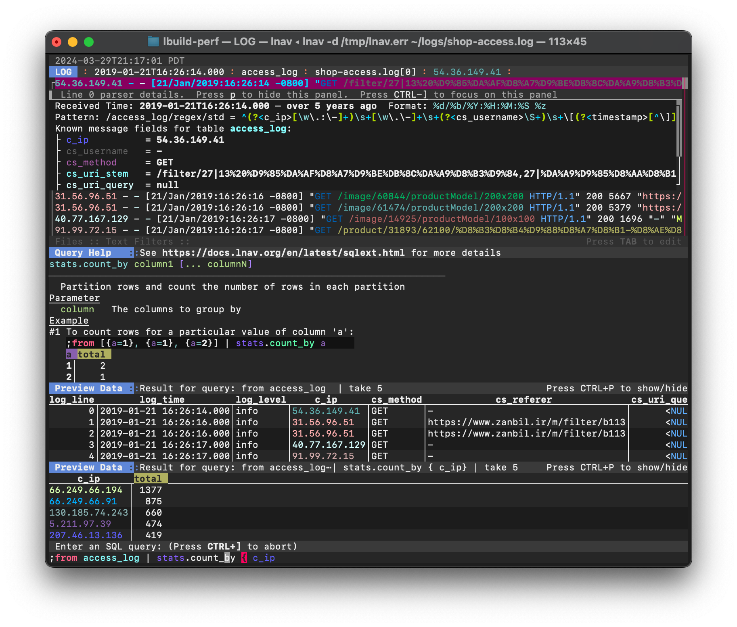The height and width of the screenshot is (627, 737).
Task: Click the log line for /image/61474/productModel
Action: point(368,207)
